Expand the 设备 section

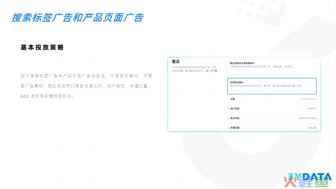point(272,99)
